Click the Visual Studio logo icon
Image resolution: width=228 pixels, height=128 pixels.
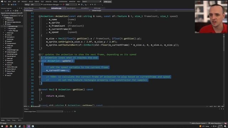tap(2, 1)
